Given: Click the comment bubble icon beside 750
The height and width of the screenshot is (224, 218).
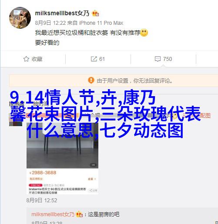Looking at the screenshot, I should coord(158,59).
